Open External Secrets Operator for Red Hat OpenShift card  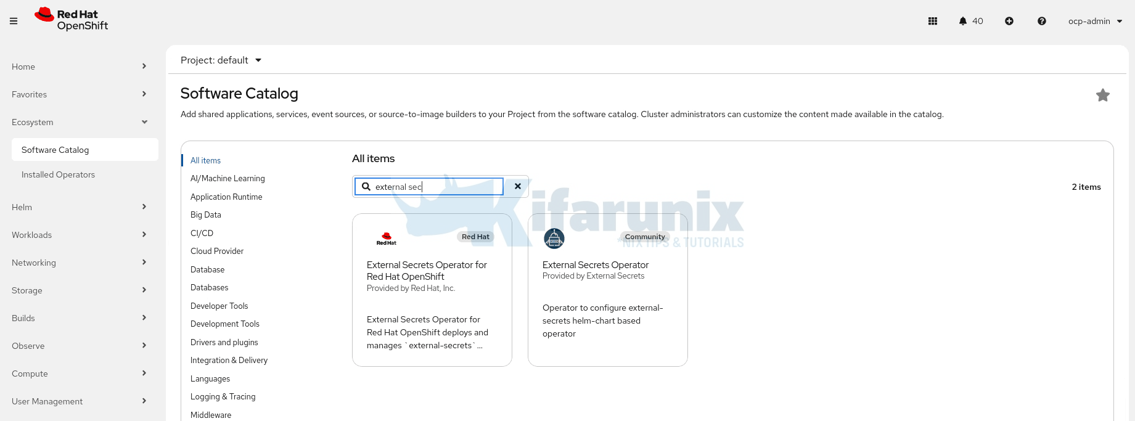[x=432, y=290]
